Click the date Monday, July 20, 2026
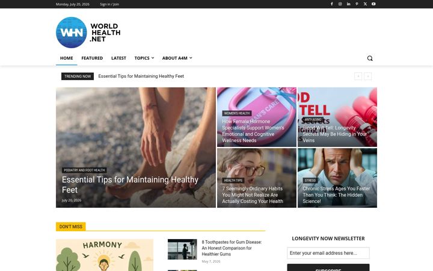433x271 pixels. tap(73, 4)
